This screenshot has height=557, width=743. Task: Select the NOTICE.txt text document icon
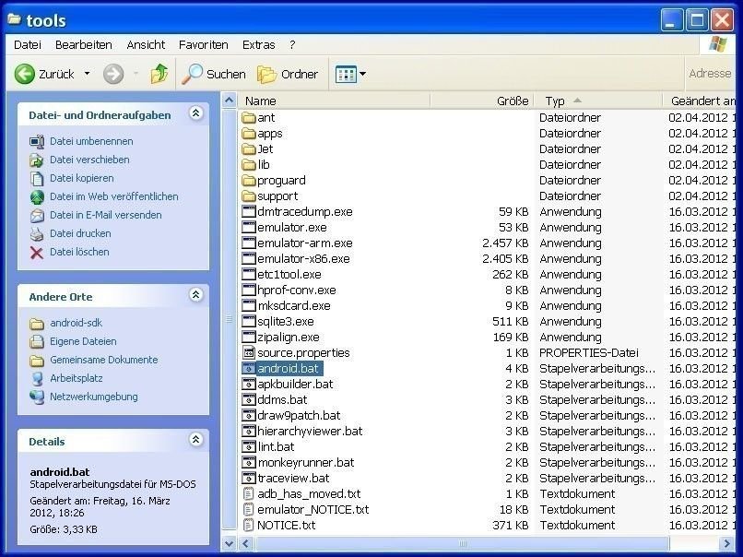[x=249, y=525]
